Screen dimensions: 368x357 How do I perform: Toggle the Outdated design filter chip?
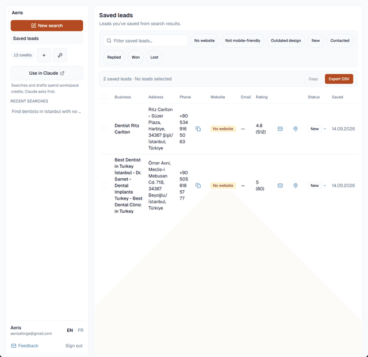tap(286, 41)
